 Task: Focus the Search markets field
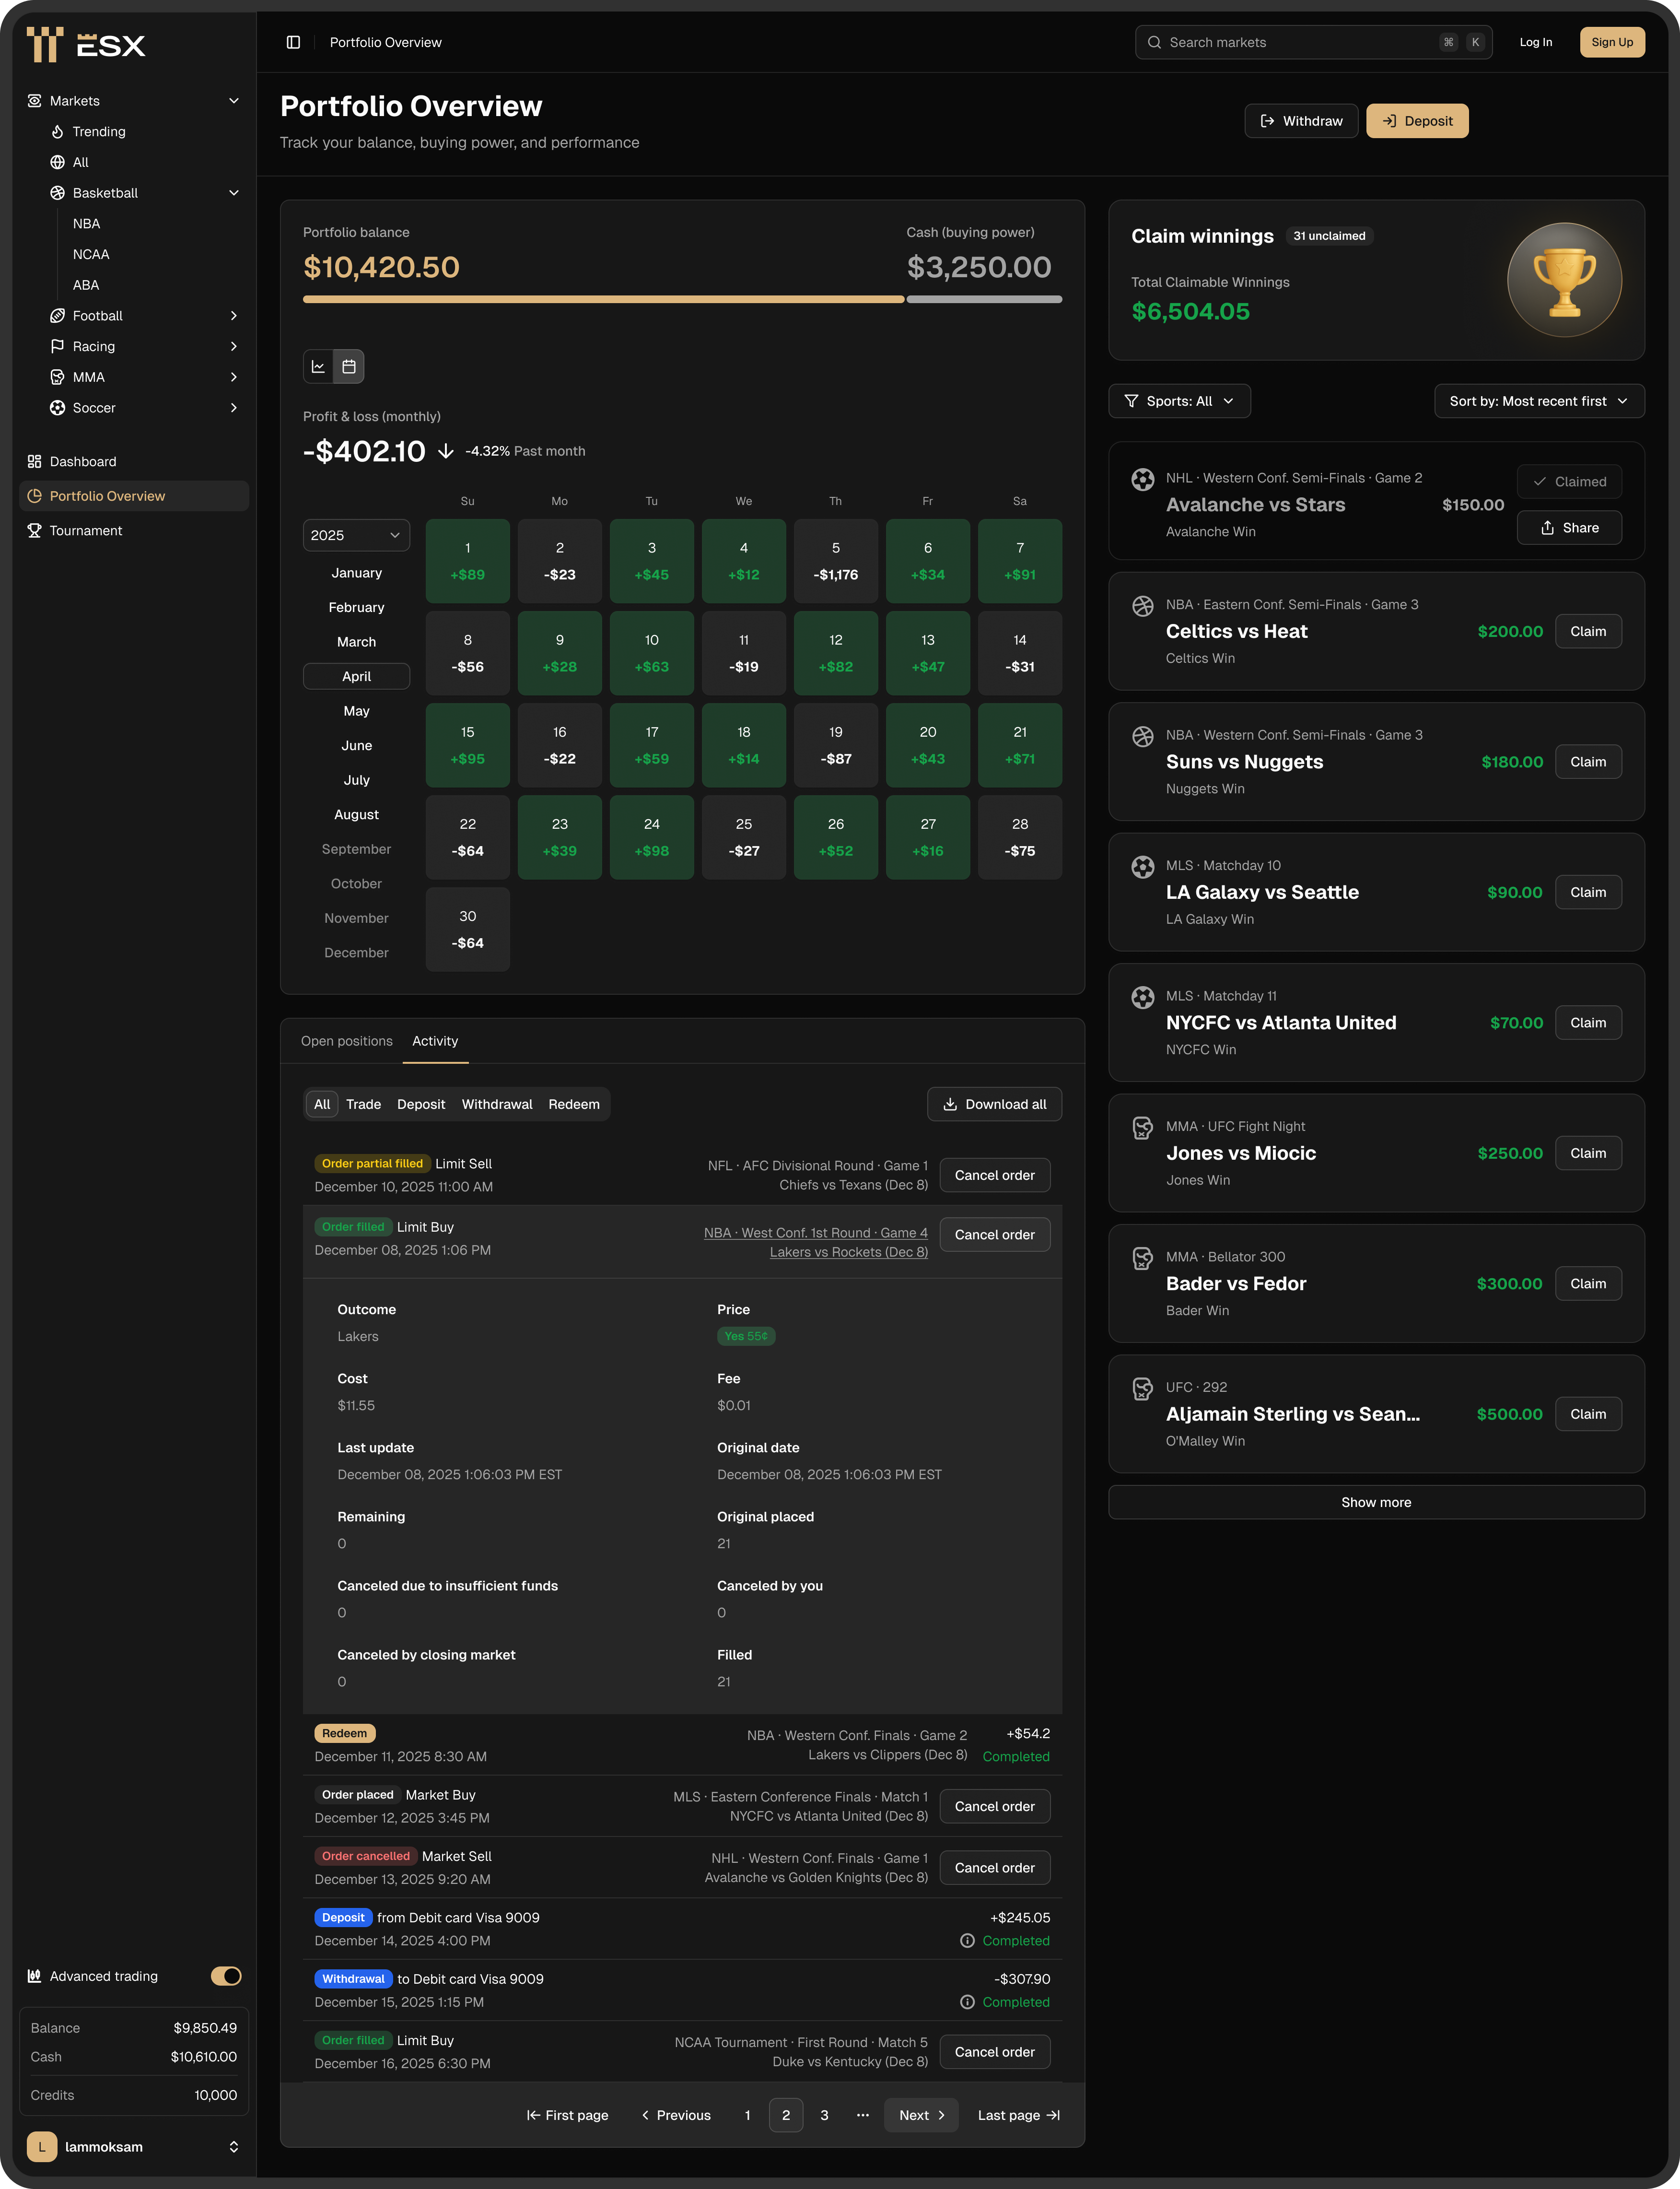(1313, 42)
